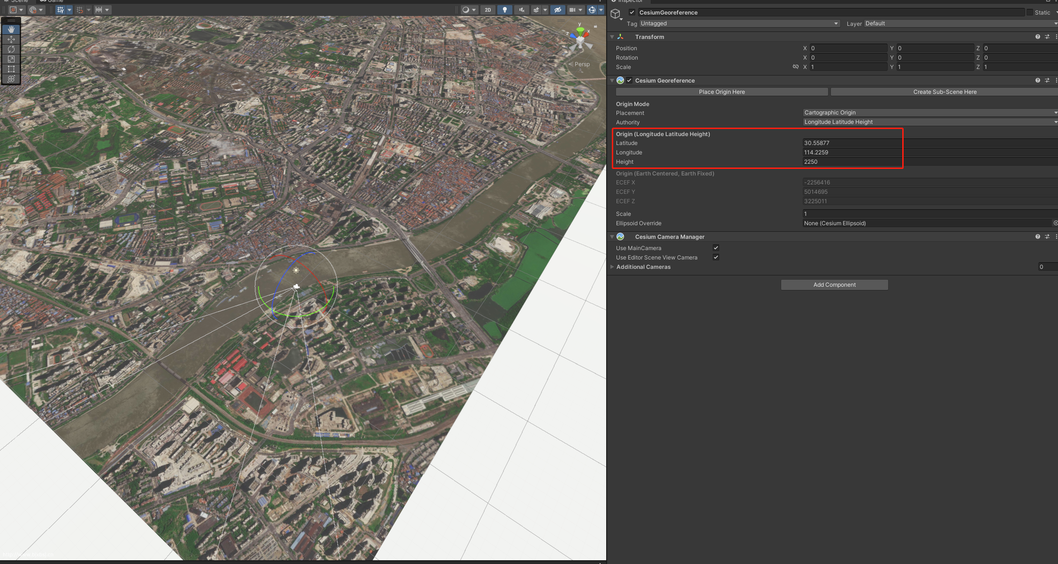Image resolution: width=1058 pixels, height=564 pixels.
Task: Open Gizmos dropdown arrow
Action: 601,10
